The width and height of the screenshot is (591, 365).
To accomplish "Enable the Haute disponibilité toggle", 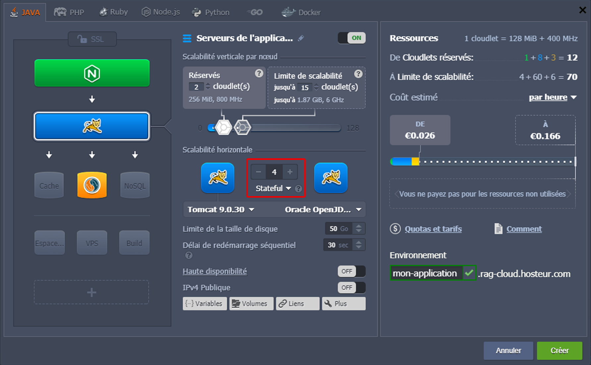I will click(x=351, y=271).
